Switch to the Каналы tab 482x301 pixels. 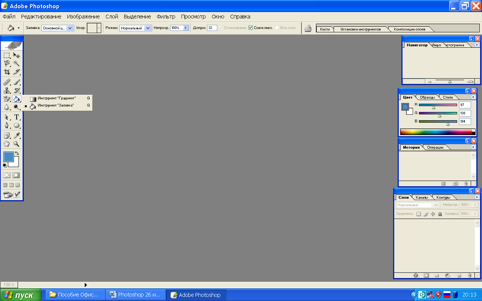click(422, 198)
